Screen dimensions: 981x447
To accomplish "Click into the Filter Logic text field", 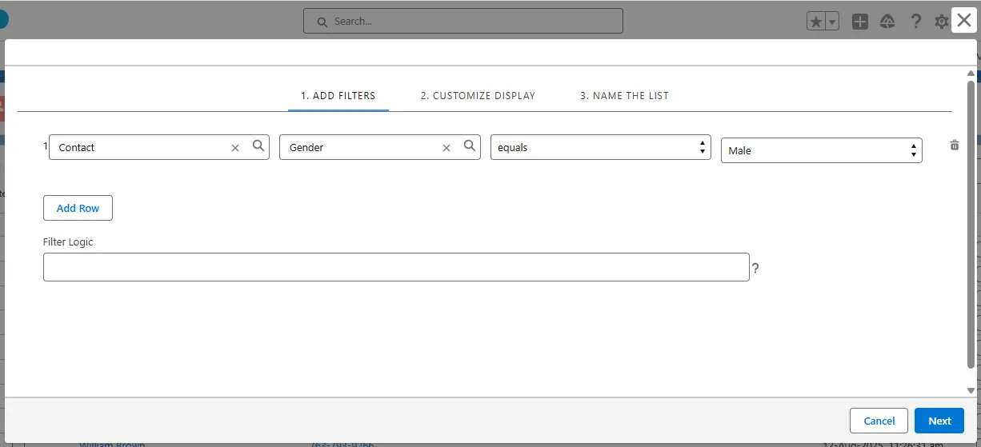I will (x=396, y=267).
